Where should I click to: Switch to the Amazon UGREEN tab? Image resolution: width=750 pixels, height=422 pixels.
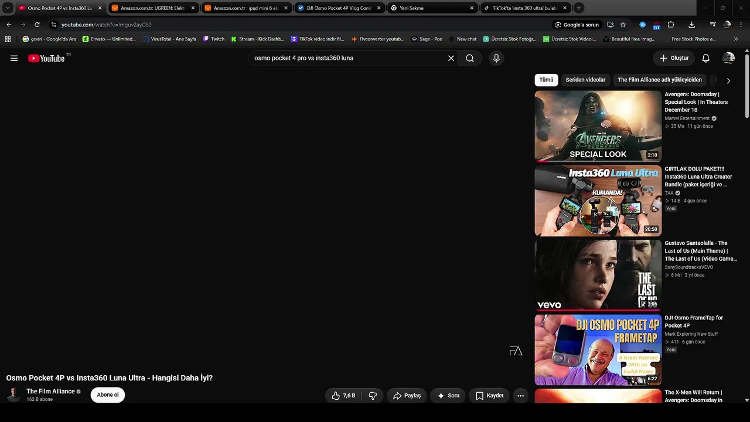153,8
